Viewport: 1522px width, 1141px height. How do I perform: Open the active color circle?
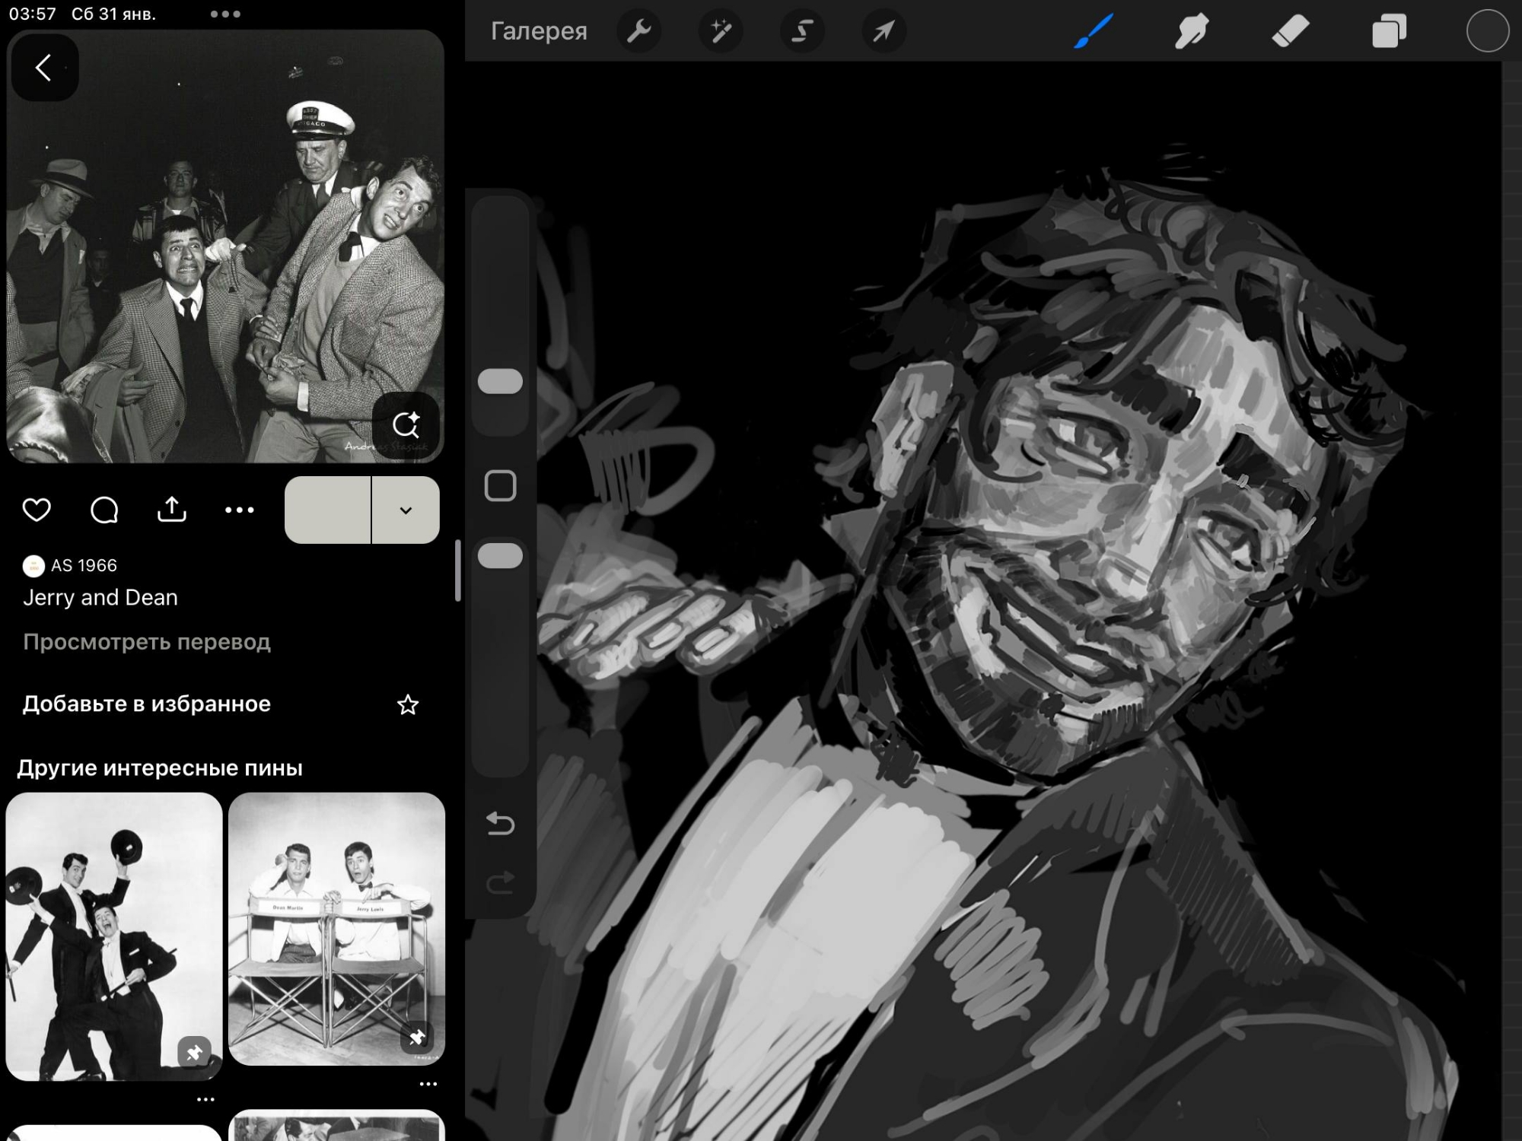[x=1487, y=31]
